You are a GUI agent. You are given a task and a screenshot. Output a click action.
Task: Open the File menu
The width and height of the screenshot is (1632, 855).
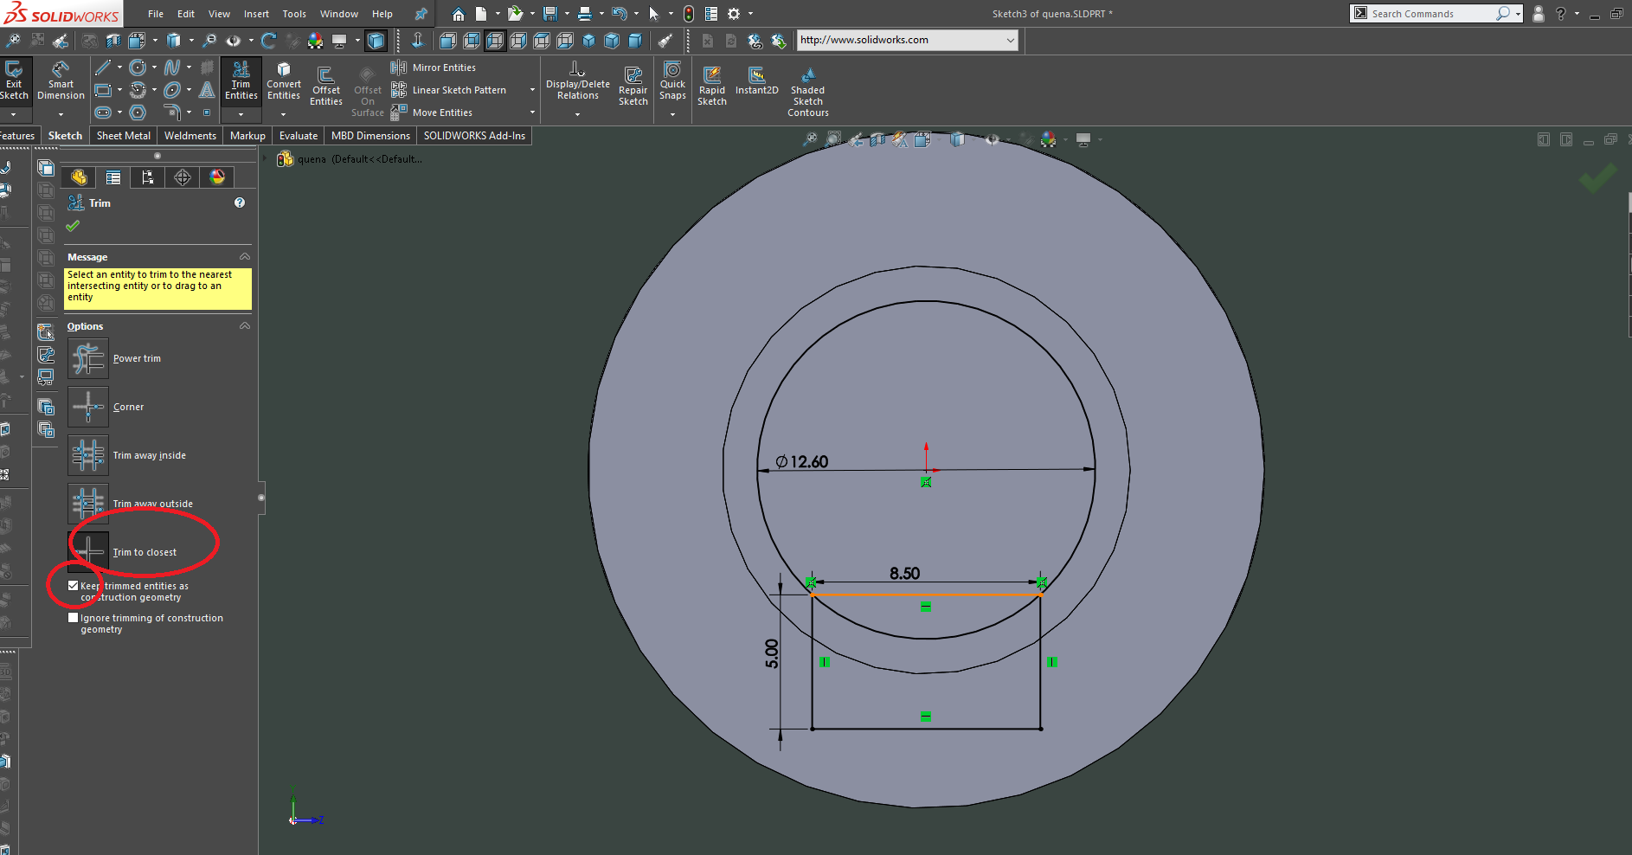coord(156,14)
